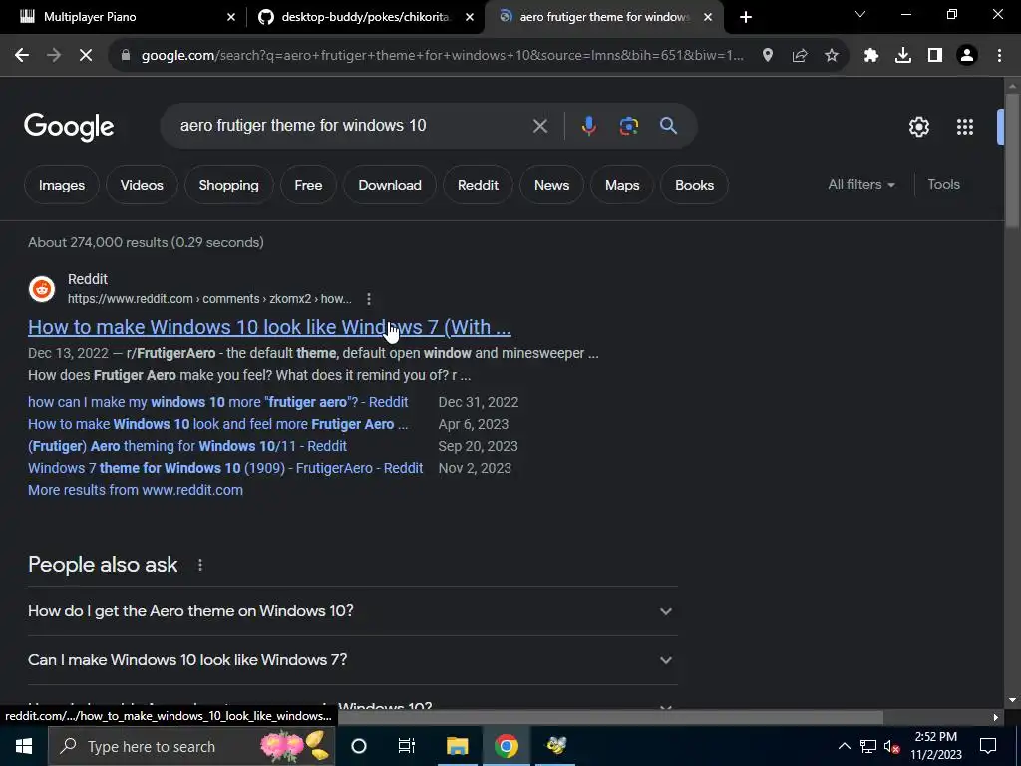This screenshot has height=766, width=1021.
Task: Open Task View on the taskbar
Action: click(x=407, y=746)
